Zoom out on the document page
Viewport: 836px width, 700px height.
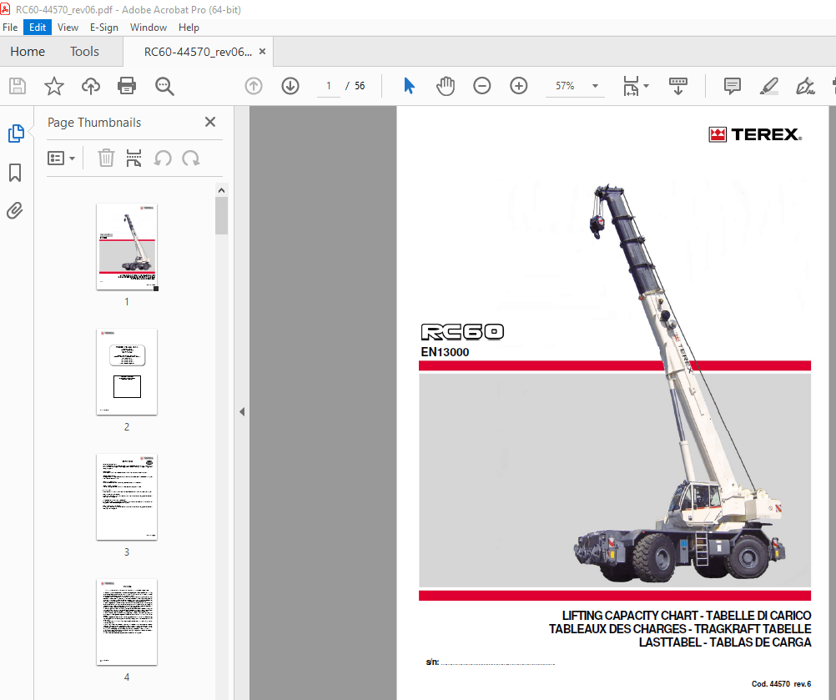482,85
